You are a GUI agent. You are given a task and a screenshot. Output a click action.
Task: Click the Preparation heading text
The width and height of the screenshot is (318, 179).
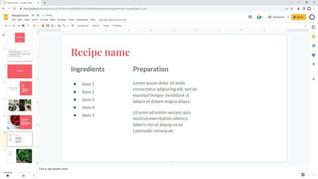tap(151, 69)
